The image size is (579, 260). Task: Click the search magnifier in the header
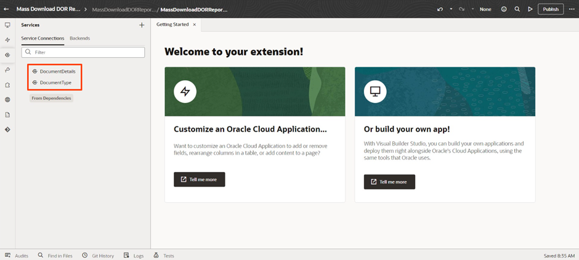point(517,9)
